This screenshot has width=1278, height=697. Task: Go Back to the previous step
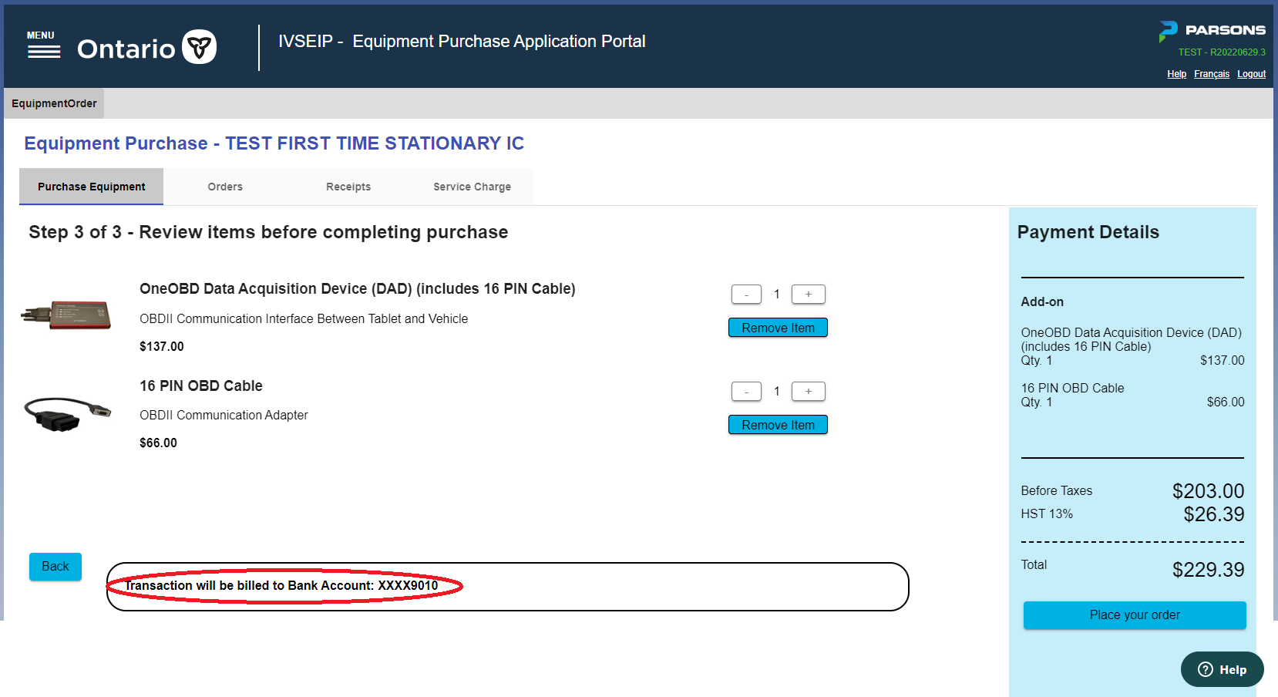point(55,567)
